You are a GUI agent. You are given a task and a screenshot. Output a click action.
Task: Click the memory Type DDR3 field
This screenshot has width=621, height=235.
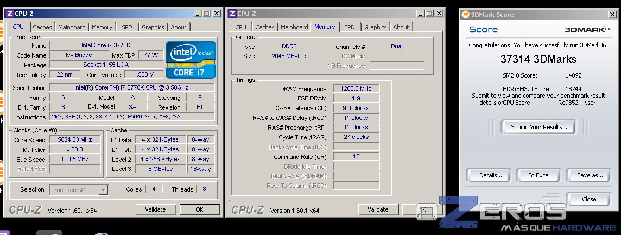(x=289, y=46)
